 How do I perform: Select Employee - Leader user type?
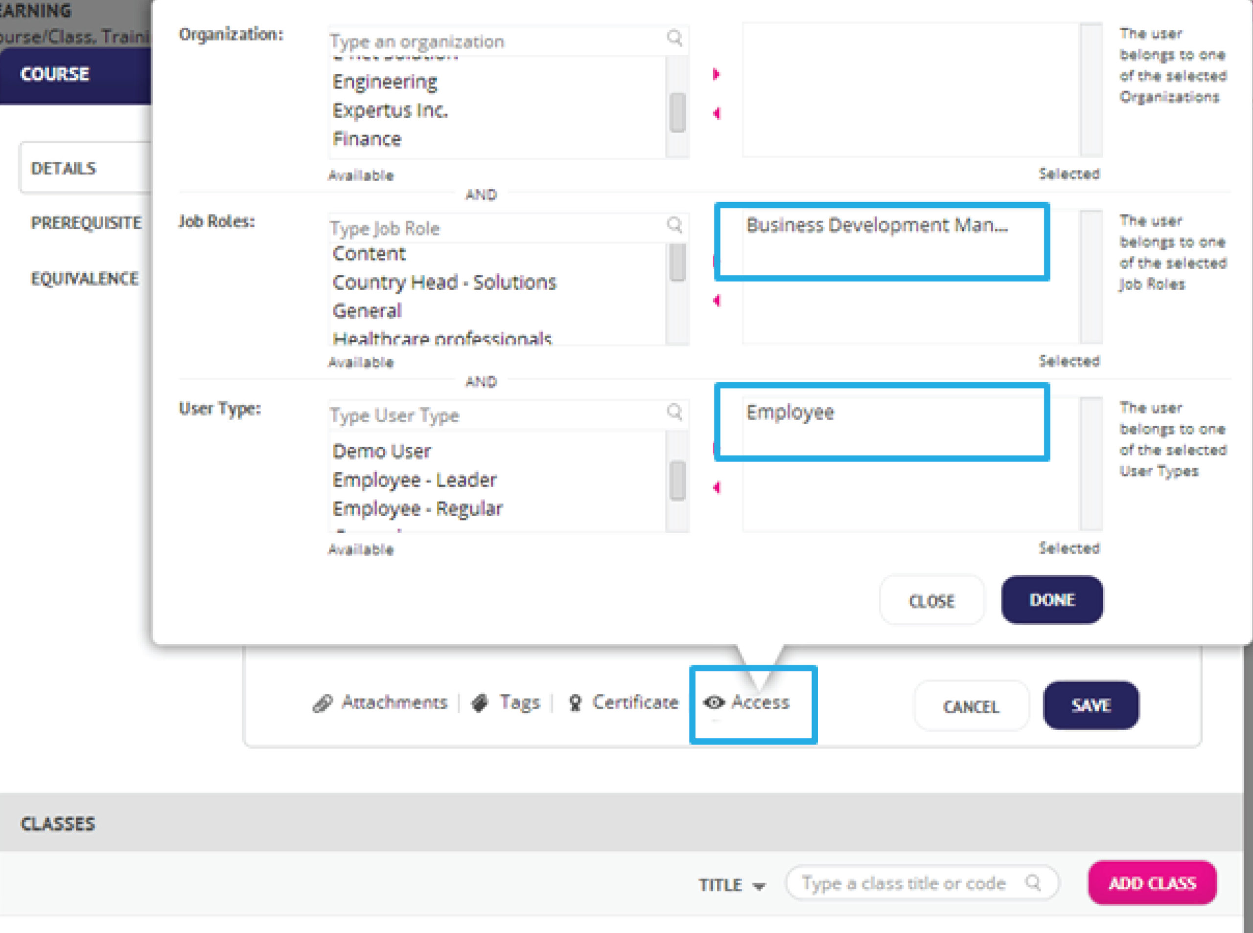coord(415,480)
